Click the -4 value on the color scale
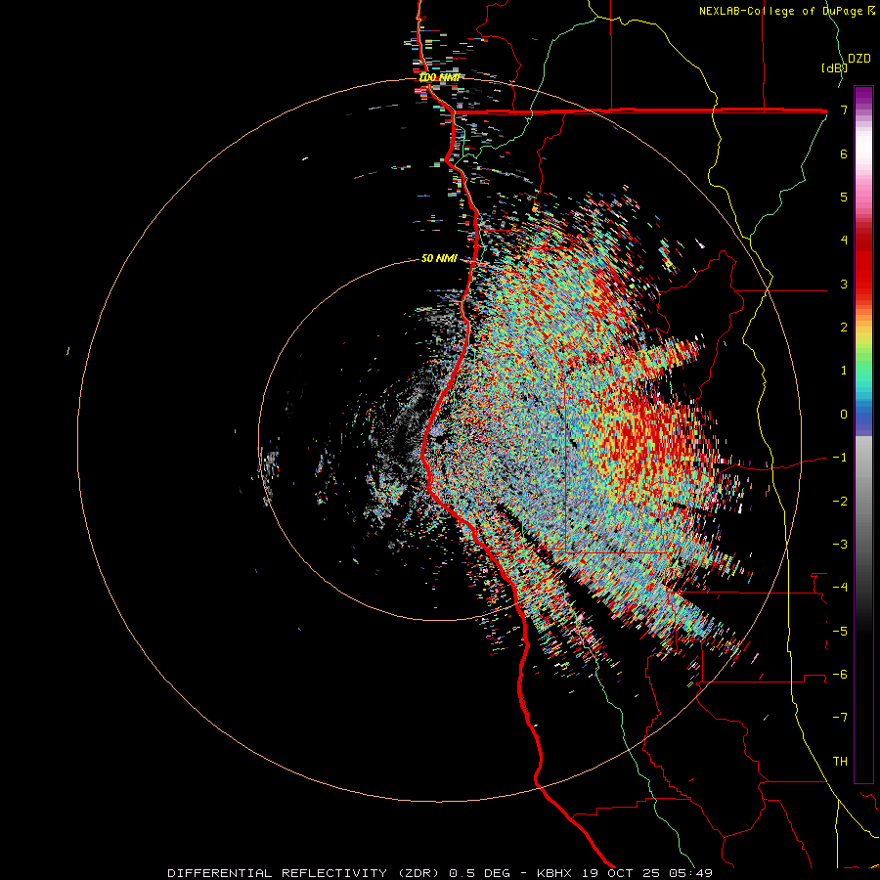Image resolution: width=880 pixels, height=880 pixels. pos(840,588)
